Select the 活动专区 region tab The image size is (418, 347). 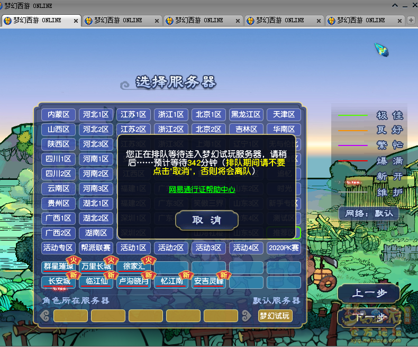point(59,248)
